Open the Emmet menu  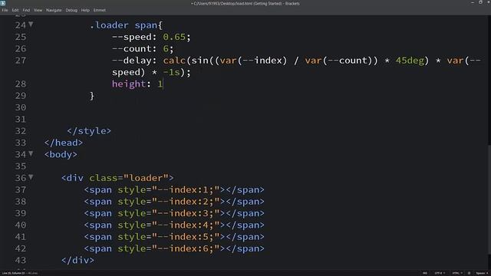tap(100, 10)
